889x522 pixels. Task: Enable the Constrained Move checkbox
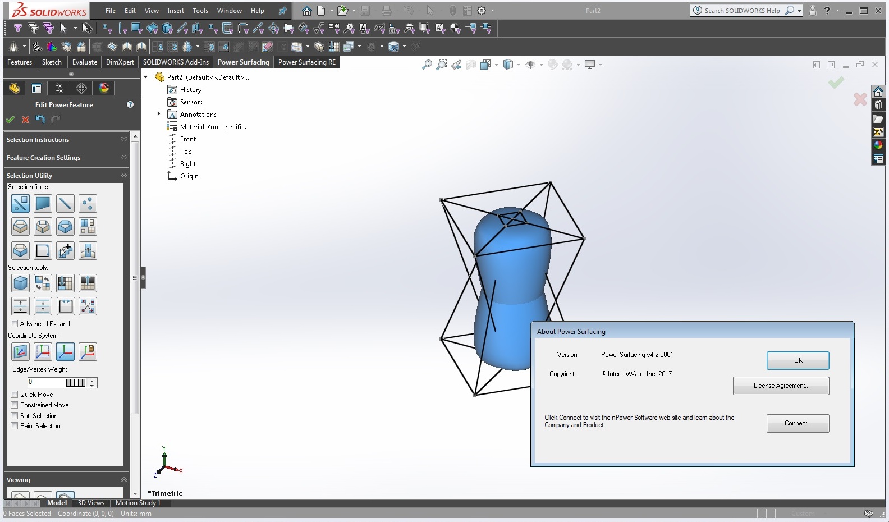tap(15, 405)
